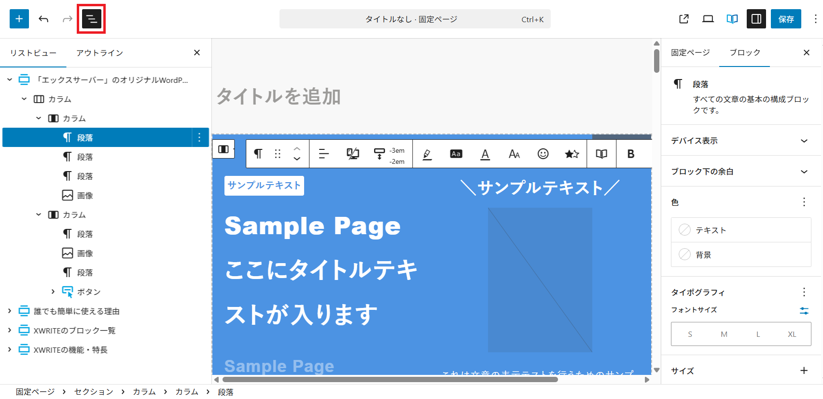The width and height of the screenshot is (823, 399).
Task: Click the text alignment icon
Action: [323, 154]
